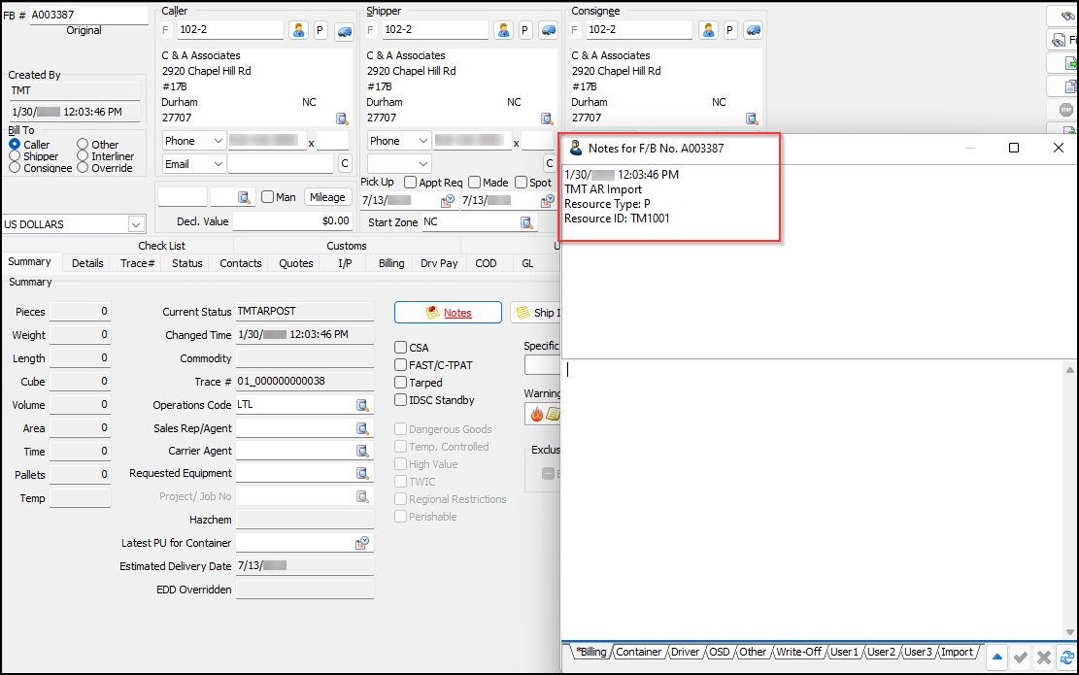Expand the blank dropdown below Shipper Phone
This screenshot has width=1079, height=675.
pos(423,164)
